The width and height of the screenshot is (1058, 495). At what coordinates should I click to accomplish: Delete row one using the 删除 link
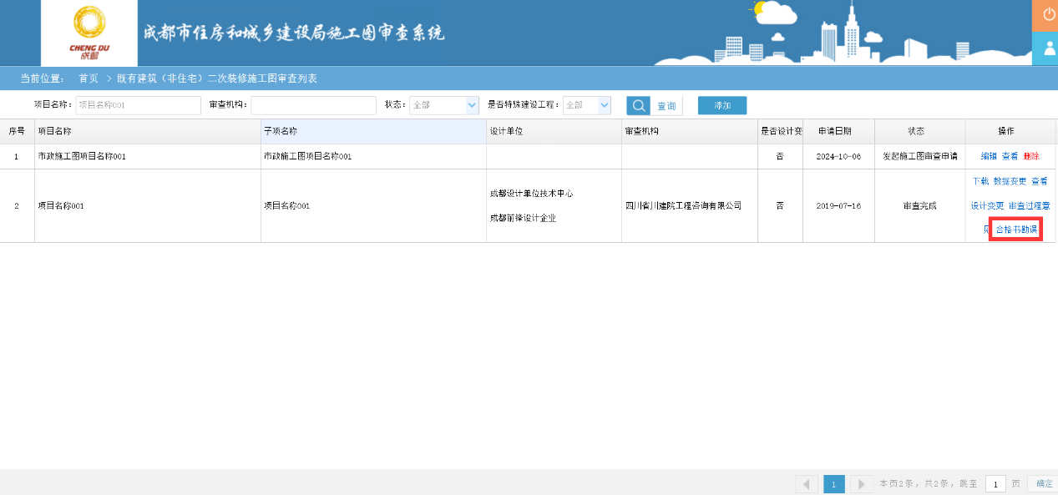point(1032,155)
